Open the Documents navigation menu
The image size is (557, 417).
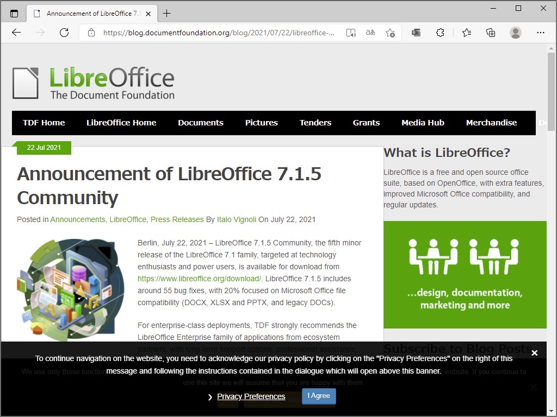(x=201, y=123)
